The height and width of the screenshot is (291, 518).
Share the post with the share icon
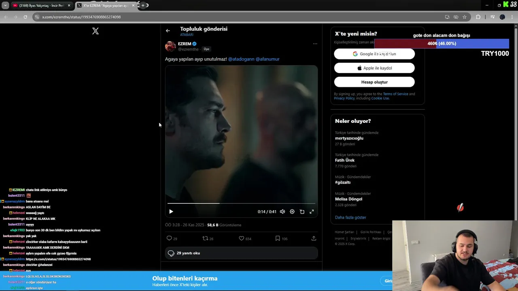click(x=314, y=238)
